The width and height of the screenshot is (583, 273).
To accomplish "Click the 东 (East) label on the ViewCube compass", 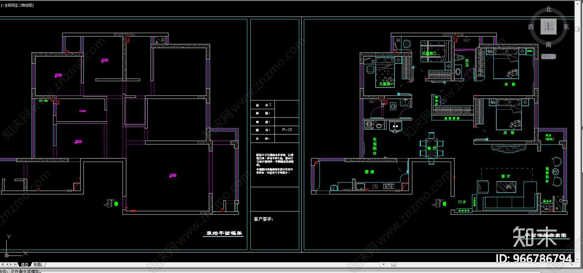I will tap(566, 27).
